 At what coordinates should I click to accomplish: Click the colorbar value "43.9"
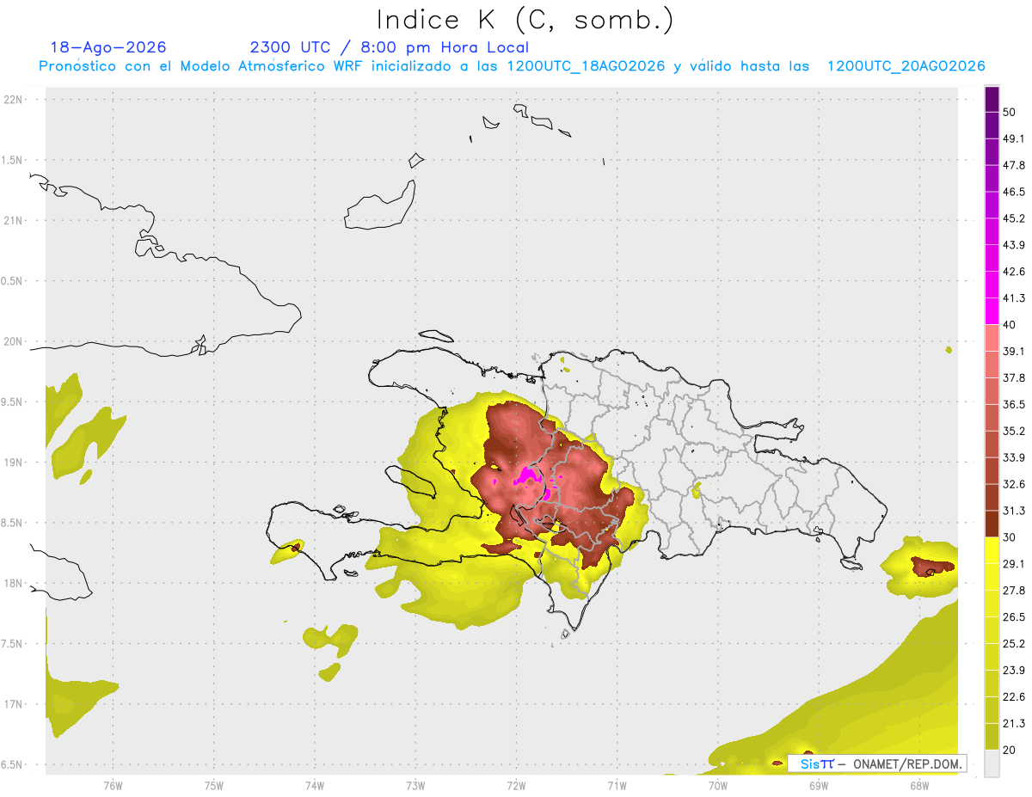tap(1014, 245)
